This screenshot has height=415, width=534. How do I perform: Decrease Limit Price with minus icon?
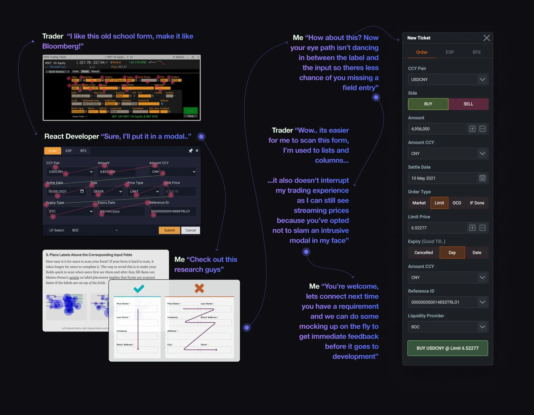click(482, 228)
